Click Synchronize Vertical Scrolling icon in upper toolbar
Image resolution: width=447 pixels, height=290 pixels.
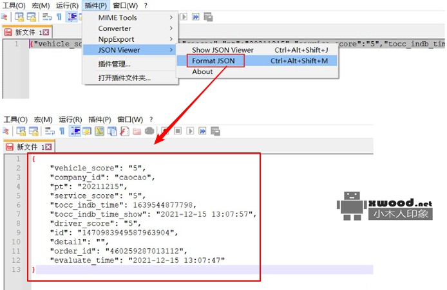19,17
